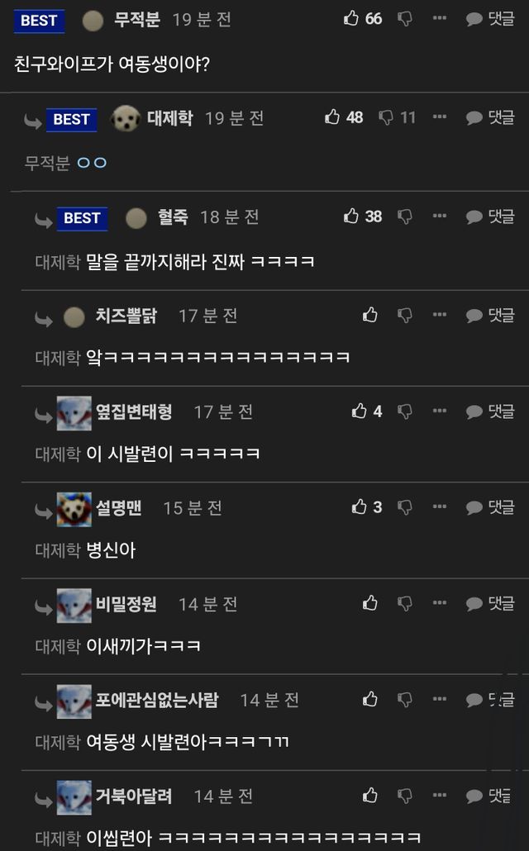529x851 pixels.
Task: Reply to 대제학 via 댓글 button
Action: click(x=490, y=118)
